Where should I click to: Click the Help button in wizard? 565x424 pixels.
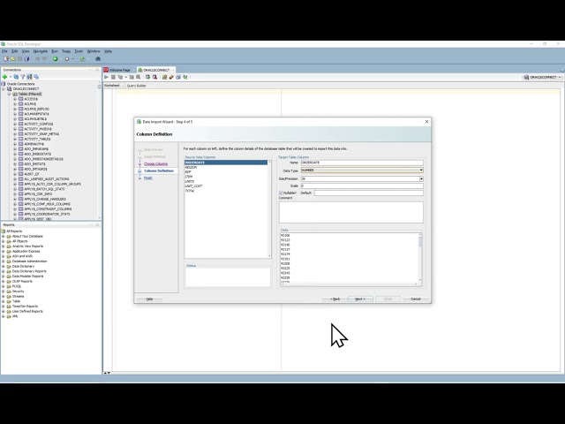(149, 299)
